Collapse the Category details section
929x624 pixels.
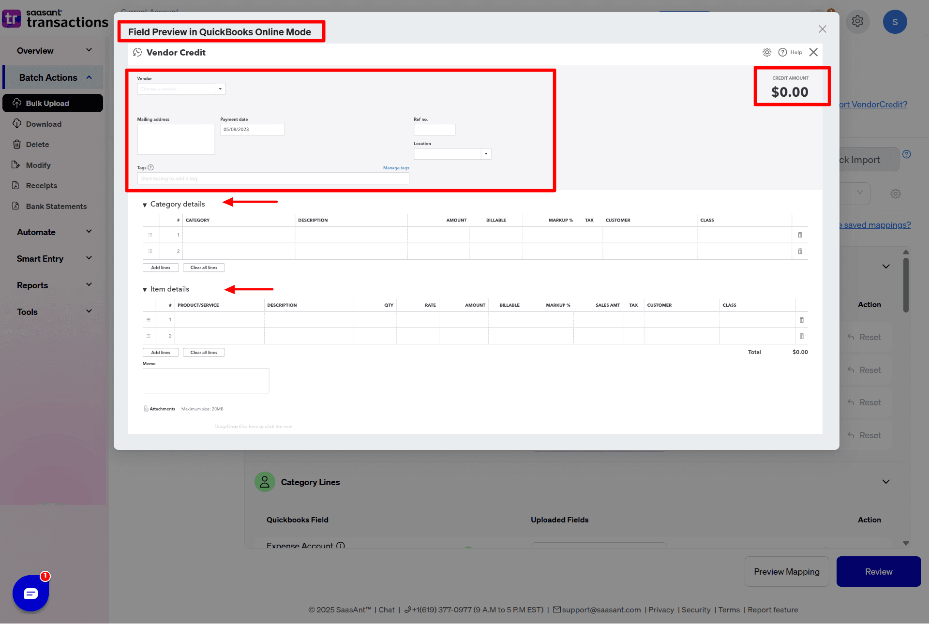[145, 205]
